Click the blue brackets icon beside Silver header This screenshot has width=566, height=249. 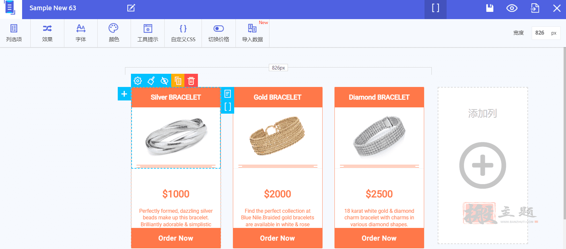tap(228, 107)
